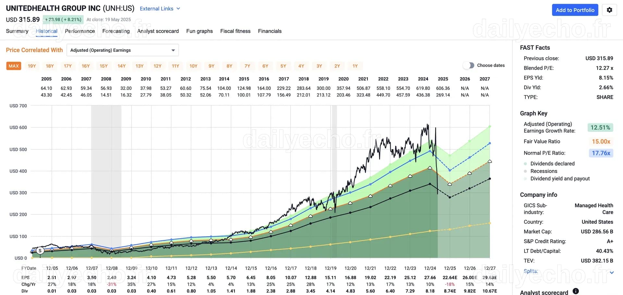Click the 12/24 fair value triangle marker
The image size is (623, 295).
(x=430, y=168)
